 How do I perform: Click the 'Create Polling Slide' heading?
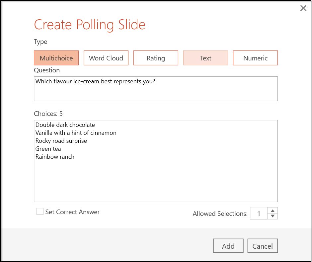90,25
